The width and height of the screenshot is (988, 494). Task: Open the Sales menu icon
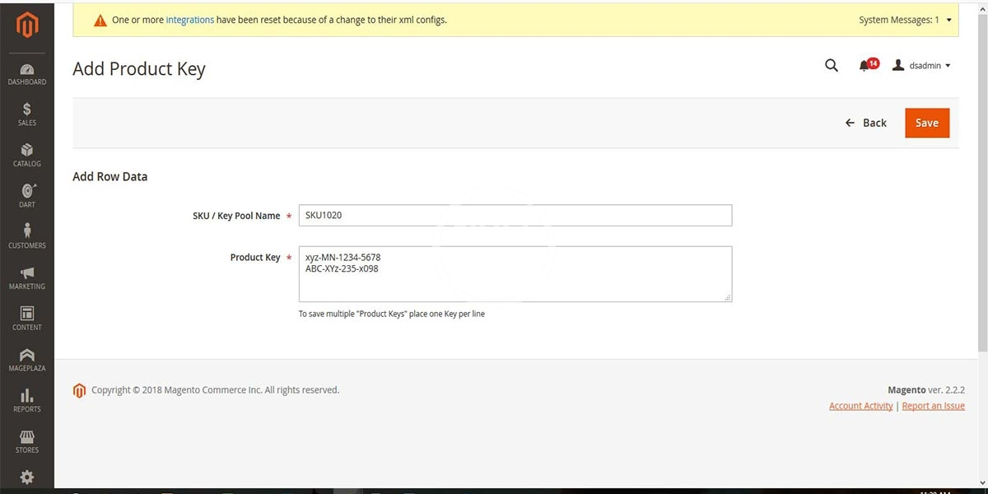click(27, 114)
